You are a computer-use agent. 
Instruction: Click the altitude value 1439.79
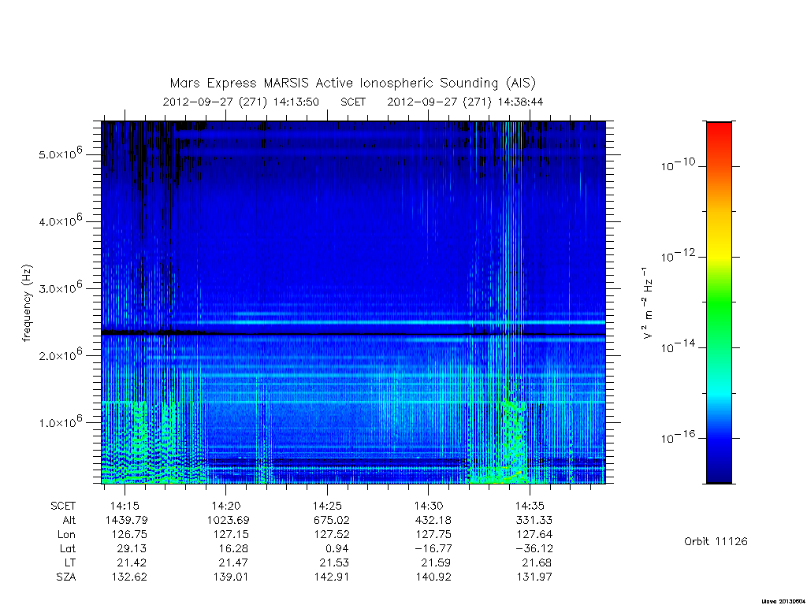coord(127,520)
